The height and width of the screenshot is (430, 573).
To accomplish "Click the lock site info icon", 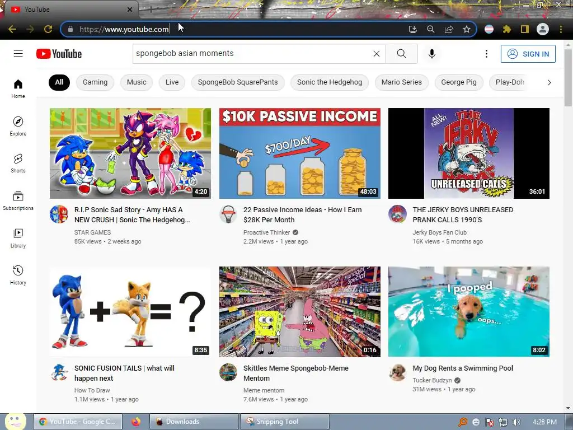I will coord(70,29).
